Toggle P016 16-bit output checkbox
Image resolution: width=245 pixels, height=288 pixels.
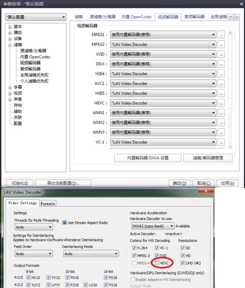point(106,277)
